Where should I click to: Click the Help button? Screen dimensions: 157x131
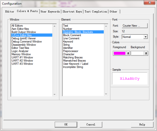142,125
